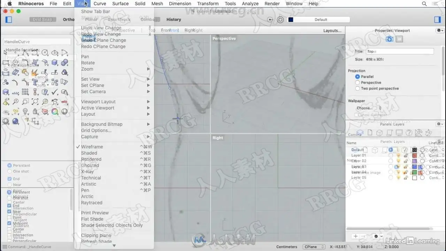The image size is (446, 251).
Task: Click the Join puzzle-piece icon
Action: point(25,73)
